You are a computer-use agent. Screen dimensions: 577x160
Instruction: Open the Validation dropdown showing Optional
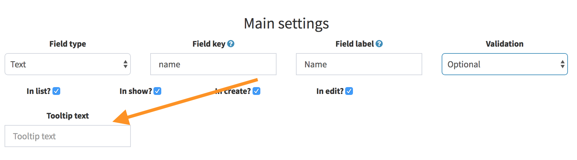[504, 64]
